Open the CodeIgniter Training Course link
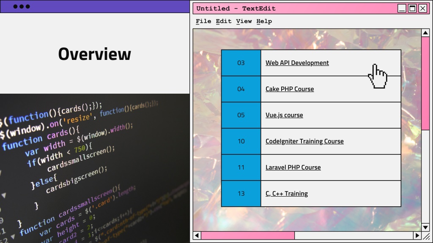 (x=304, y=141)
